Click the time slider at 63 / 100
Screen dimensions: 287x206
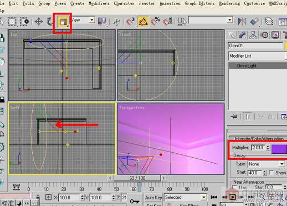click(137, 178)
